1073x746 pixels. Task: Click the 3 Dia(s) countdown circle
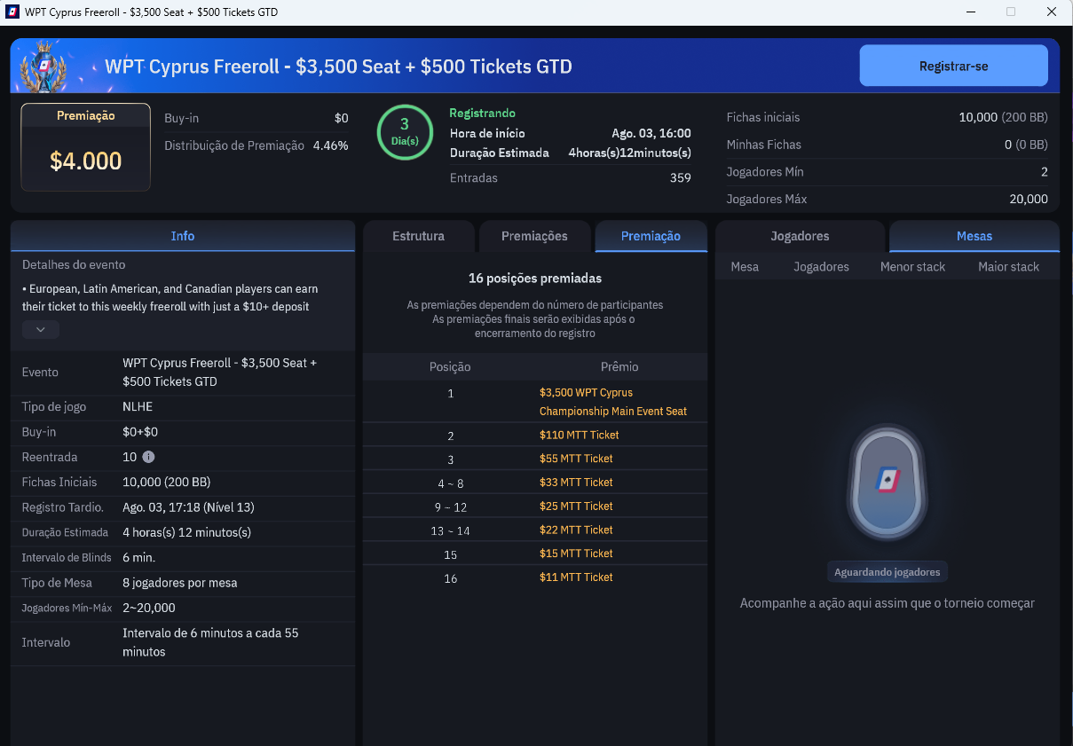pos(405,132)
